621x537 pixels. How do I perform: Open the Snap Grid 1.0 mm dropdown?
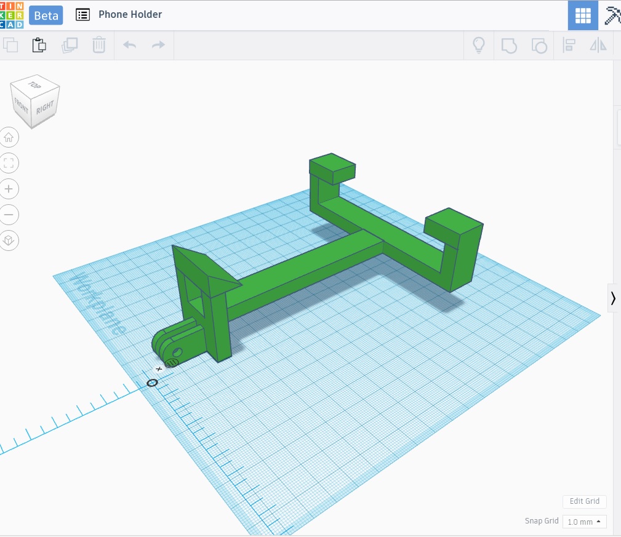point(584,522)
